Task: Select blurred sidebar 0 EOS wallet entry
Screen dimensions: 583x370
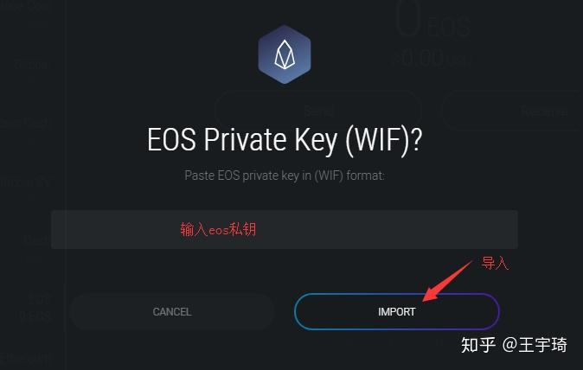Action: pos(33,307)
